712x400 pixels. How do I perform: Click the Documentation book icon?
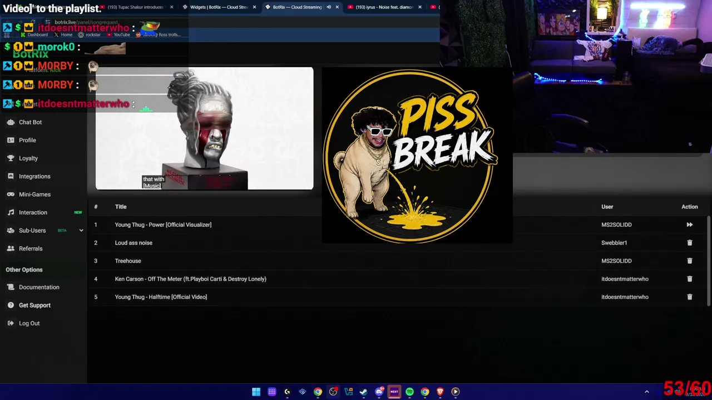[11, 287]
